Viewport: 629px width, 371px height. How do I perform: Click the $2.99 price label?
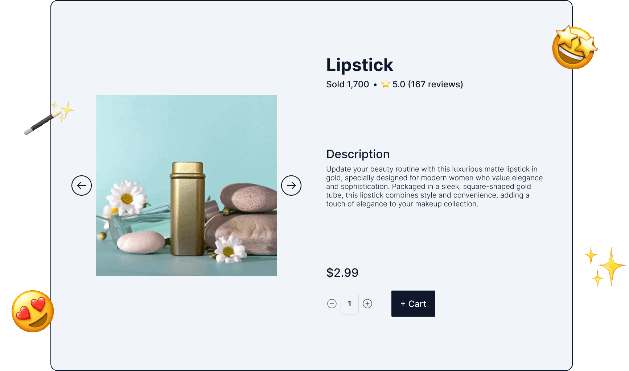click(x=342, y=272)
